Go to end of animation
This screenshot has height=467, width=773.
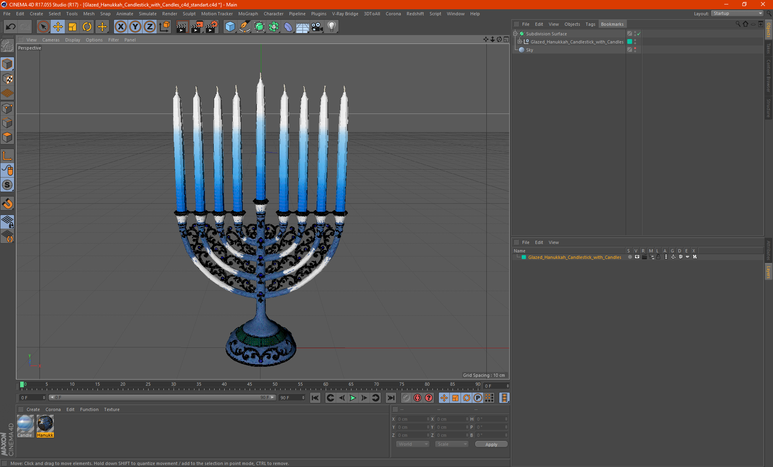point(391,398)
